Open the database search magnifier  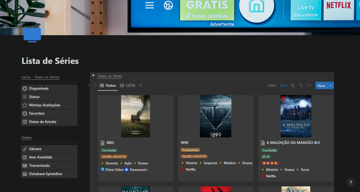click(x=293, y=85)
